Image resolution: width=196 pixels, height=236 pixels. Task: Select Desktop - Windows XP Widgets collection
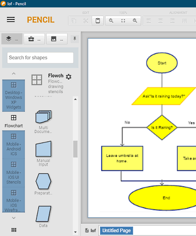[x=14, y=96]
